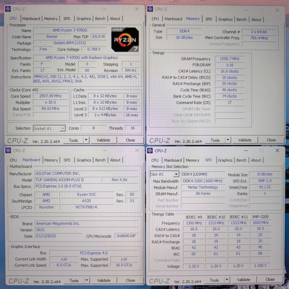This screenshot has height=289, width=289.
Task: Choose Graphics tab in SPD window
Action: click(x=225, y=160)
